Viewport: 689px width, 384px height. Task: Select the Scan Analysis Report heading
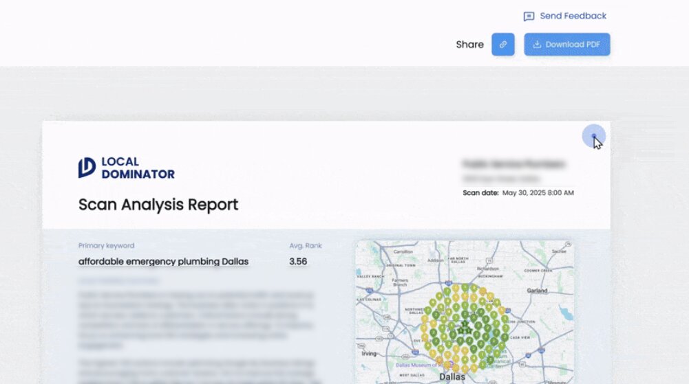coord(158,205)
